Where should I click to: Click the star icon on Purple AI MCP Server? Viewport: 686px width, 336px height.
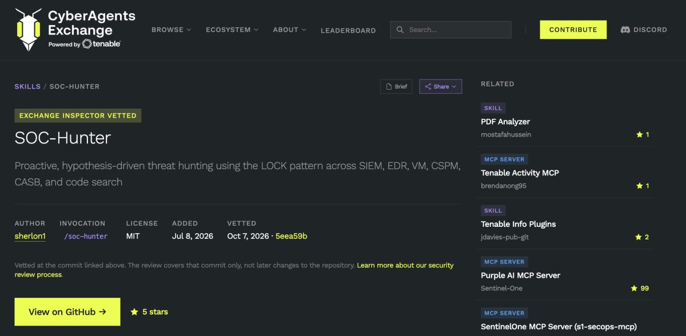[x=634, y=288]
